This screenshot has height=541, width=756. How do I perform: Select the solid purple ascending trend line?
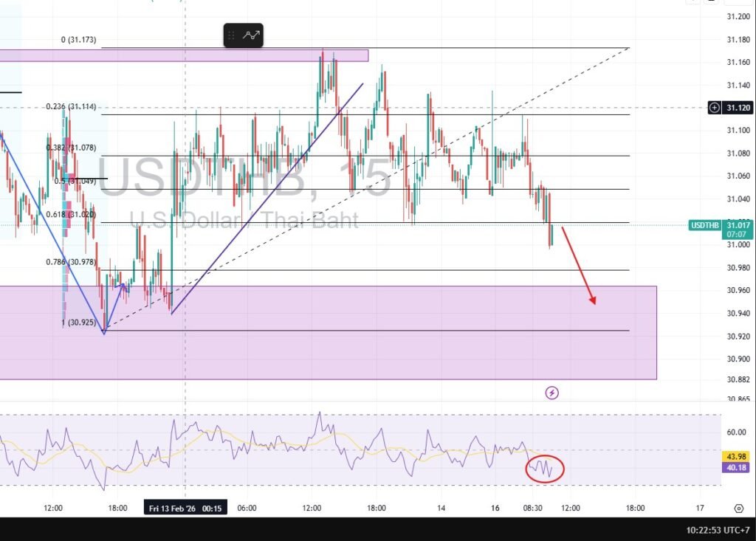pos(266,199)
